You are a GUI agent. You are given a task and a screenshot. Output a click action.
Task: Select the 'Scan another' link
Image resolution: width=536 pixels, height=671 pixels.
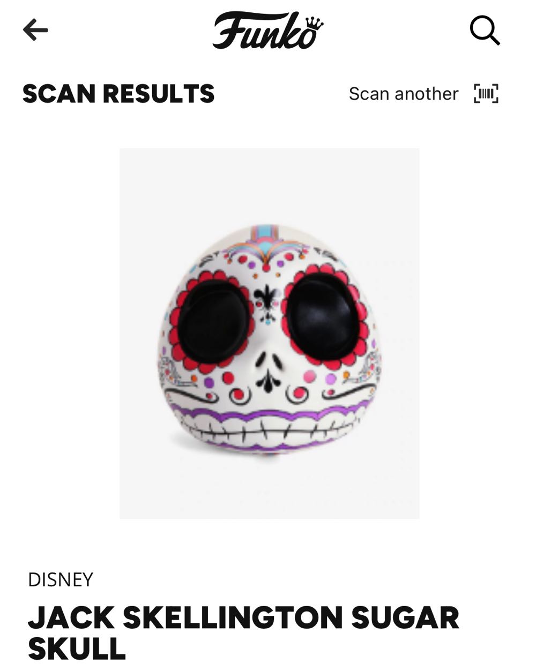tap(404, 94)
